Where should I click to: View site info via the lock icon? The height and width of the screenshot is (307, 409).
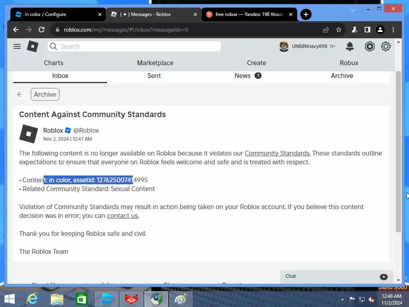point(58,30)
